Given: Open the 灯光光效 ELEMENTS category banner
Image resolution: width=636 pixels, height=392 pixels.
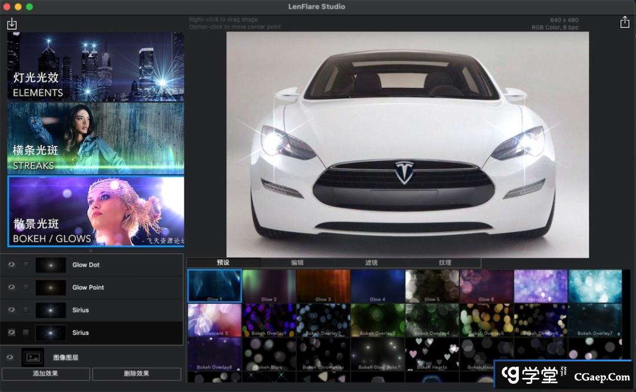Looking at the screenshot, I should (x=96, y=67).
